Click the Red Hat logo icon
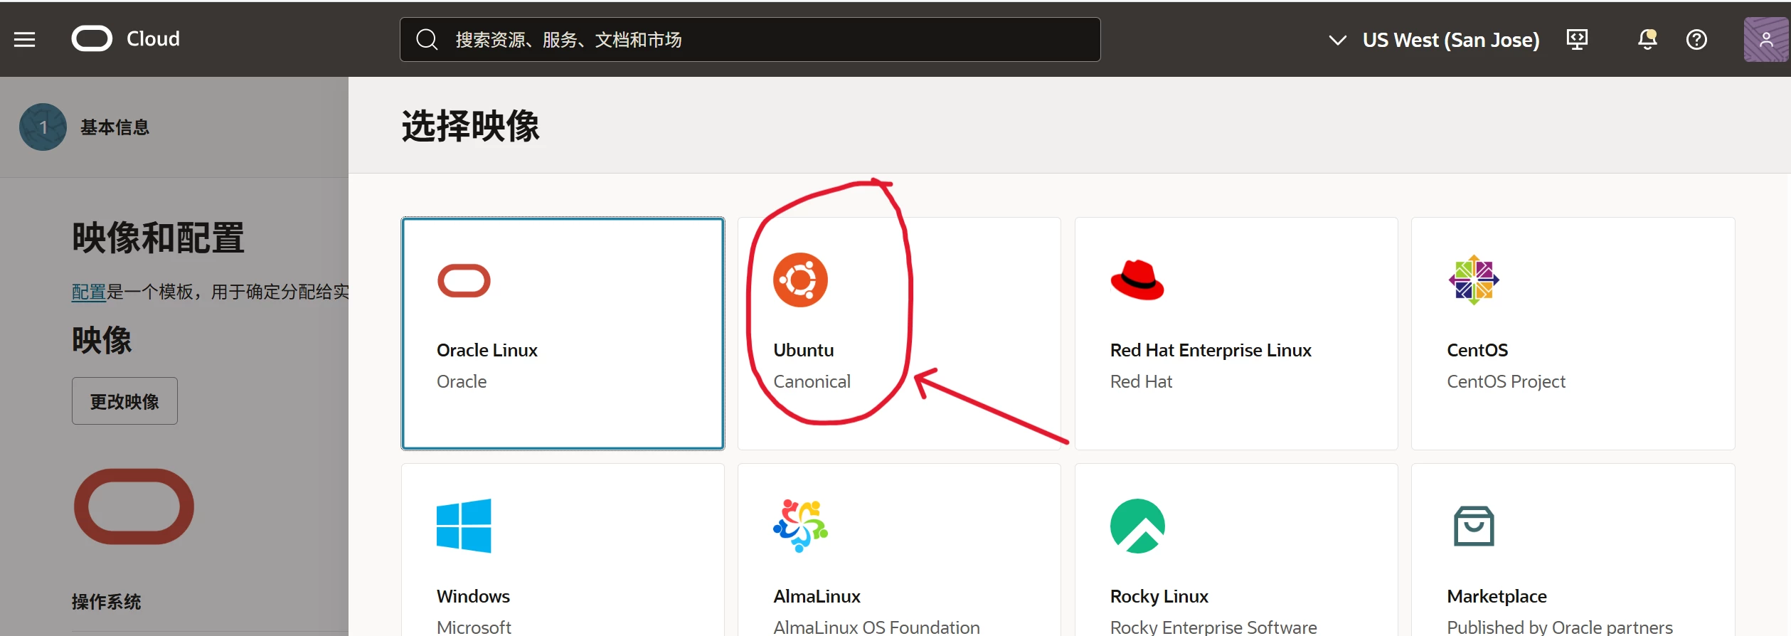Image resolution: width=1791 pixels, height=636 pixels. click(x=1137, y=280)
